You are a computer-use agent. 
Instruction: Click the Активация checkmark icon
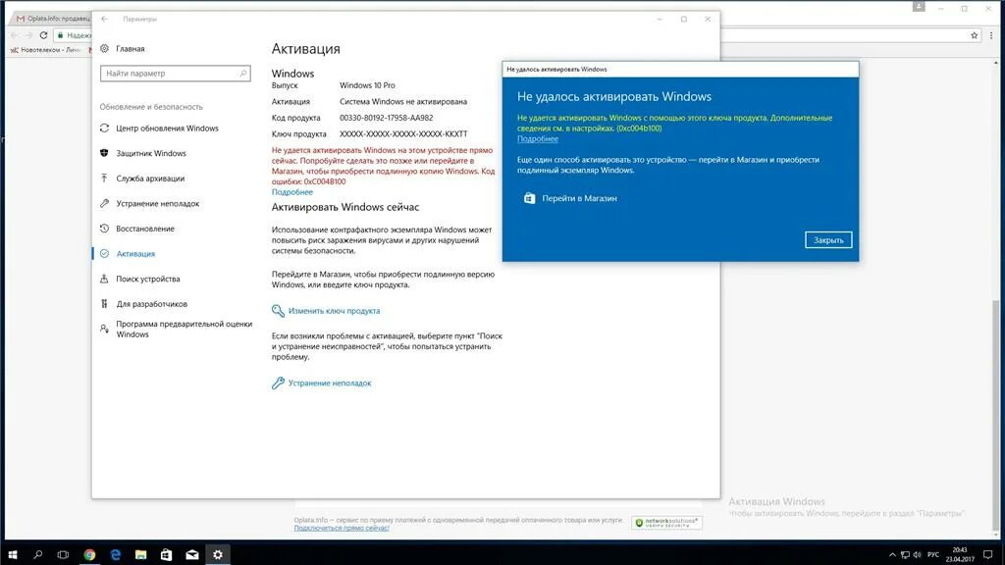click(x=104, y=254)
